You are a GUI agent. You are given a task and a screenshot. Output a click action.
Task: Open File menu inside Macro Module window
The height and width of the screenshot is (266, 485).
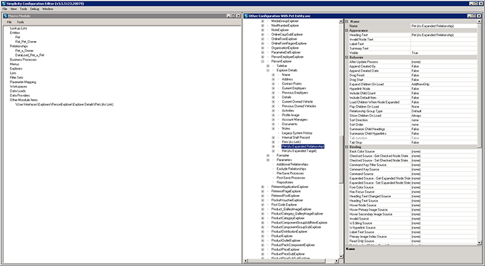(x=9, y=22)
